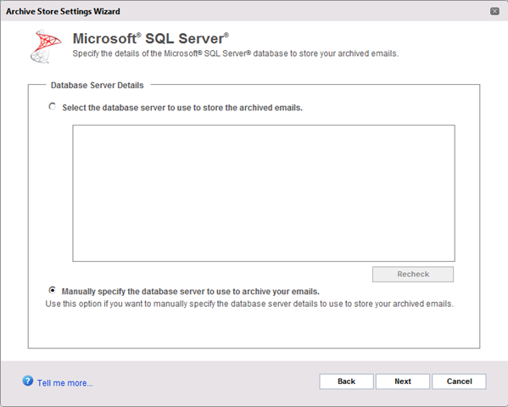Click the gray wizard footer panel
This screenshot has height=407, width=508.
coord(254,383)
